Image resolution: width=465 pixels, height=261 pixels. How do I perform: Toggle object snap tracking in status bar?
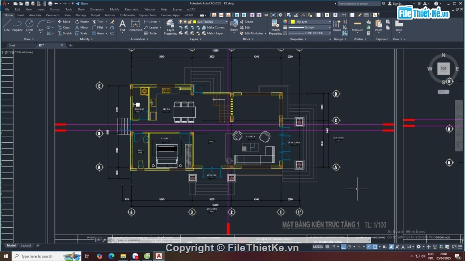click(x=369, y=247)
